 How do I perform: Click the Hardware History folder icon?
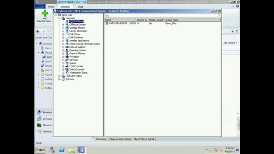pos(63,76)
